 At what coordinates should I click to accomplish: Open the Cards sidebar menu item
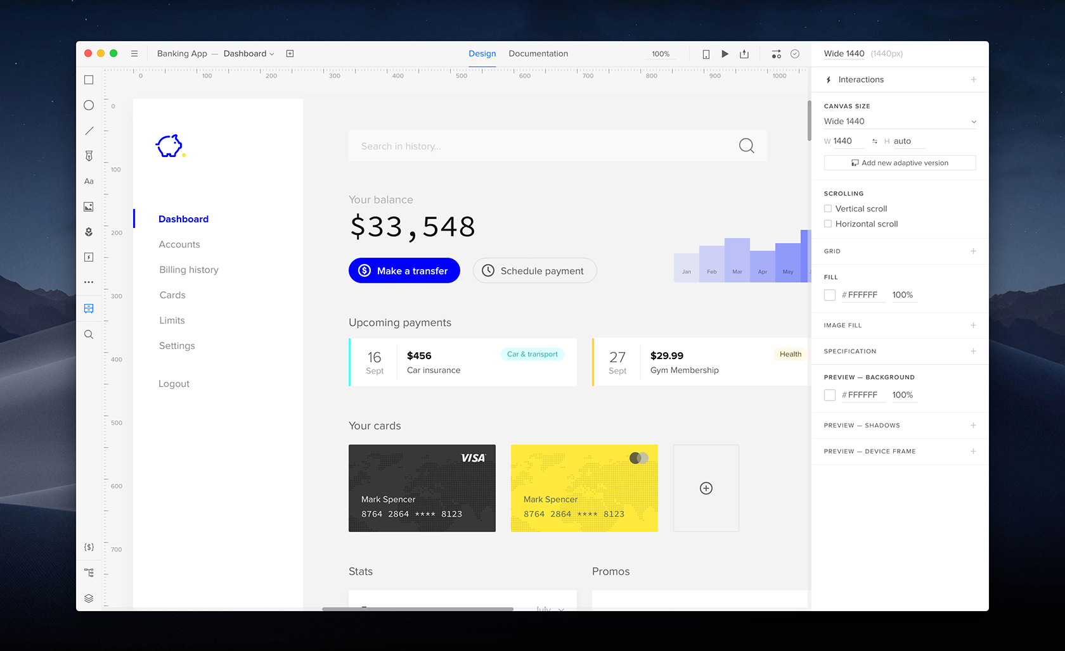pos(172,295)
